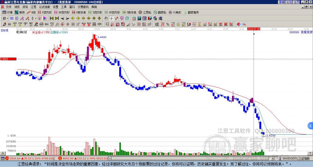Screen dimensions: 313x167
Task: Jump to first bar with skip-back arrow
Action: pyautogui.click(x=51, y=18)
